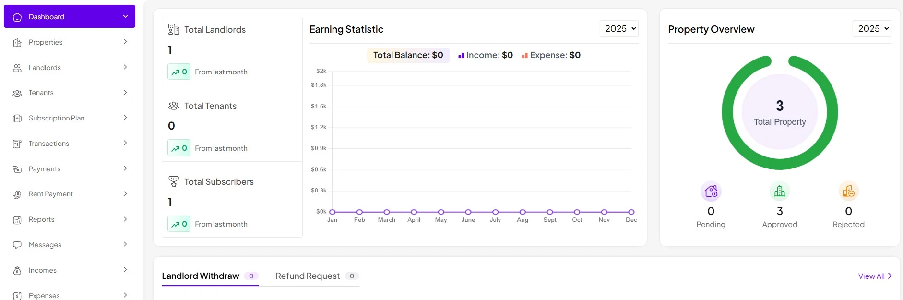
Task: Click the June data point on chart
Action: point(468,212)
